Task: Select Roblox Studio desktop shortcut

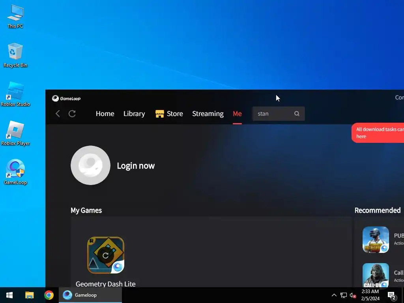Action: pos(15,94)
